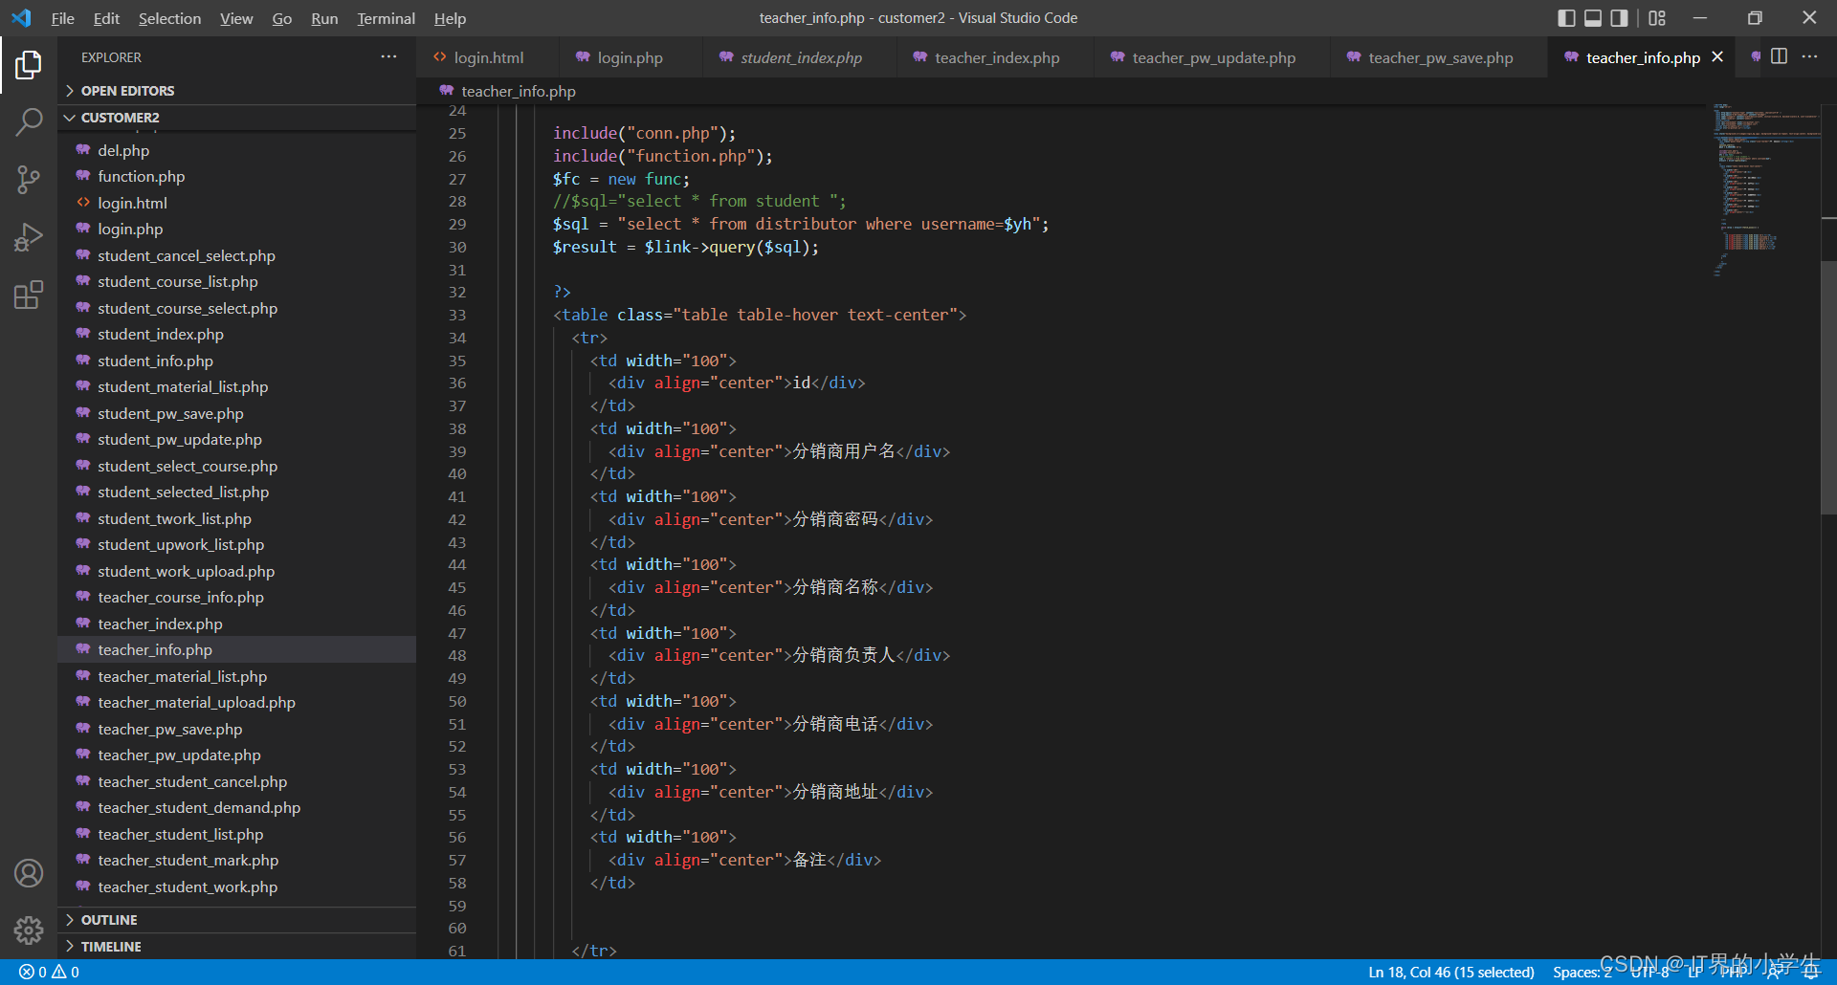The width and height of the screenshot is (1837, 985).
Task: Switch to the teacher_pw_save.php tab
Action: click(x=1440, y=57)
